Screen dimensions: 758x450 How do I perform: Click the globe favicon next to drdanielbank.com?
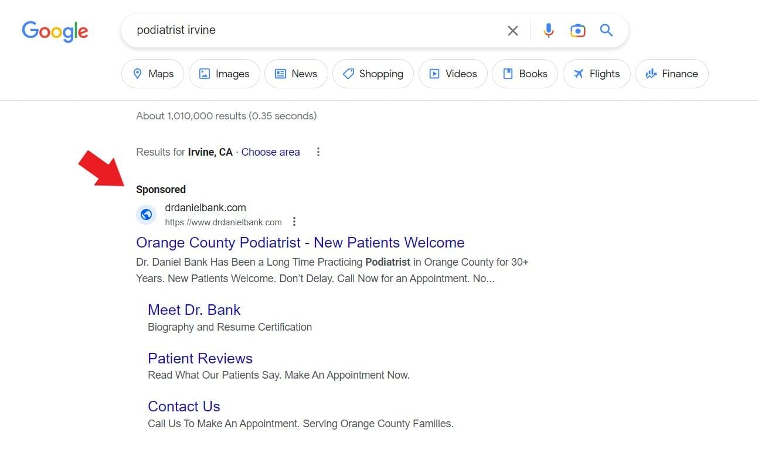146,214
